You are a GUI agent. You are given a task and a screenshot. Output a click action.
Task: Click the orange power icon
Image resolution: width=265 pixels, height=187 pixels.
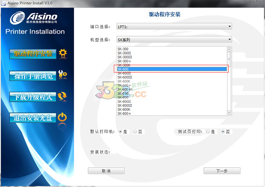[x=62, y=117]
